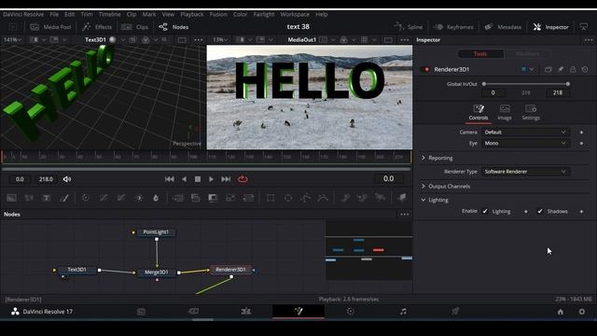Open the Playback menu

[x=192, y=15]
